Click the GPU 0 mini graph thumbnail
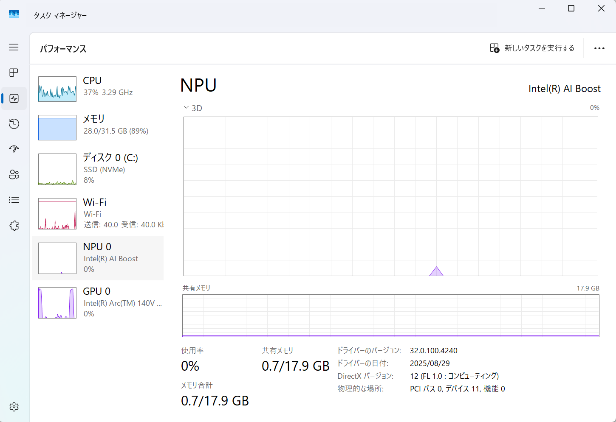The width and height of the screenshot is (616, 422). click(57, 303)
